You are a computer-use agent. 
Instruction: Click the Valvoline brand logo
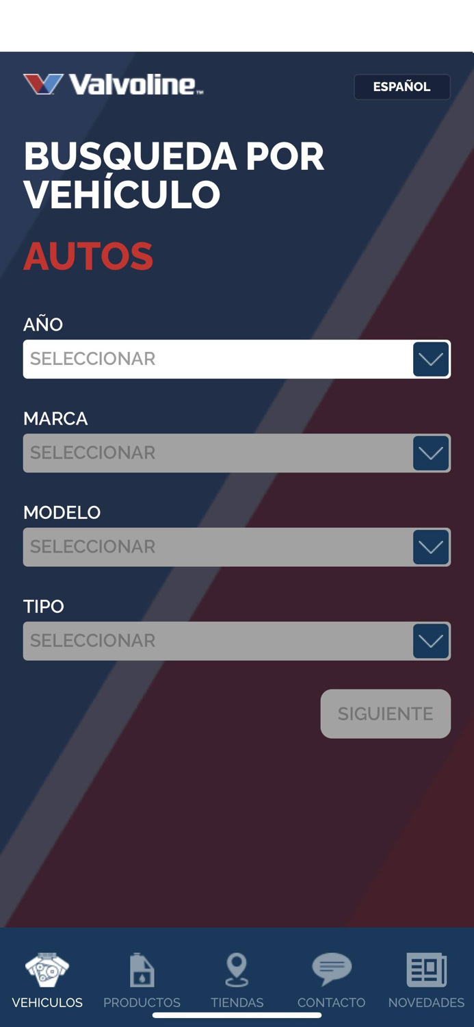pyautogui.click(x=113, y=86)
